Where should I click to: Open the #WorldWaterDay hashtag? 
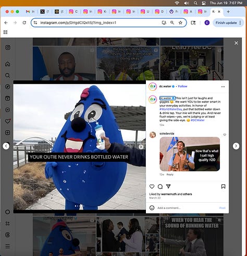coord(170,109)
